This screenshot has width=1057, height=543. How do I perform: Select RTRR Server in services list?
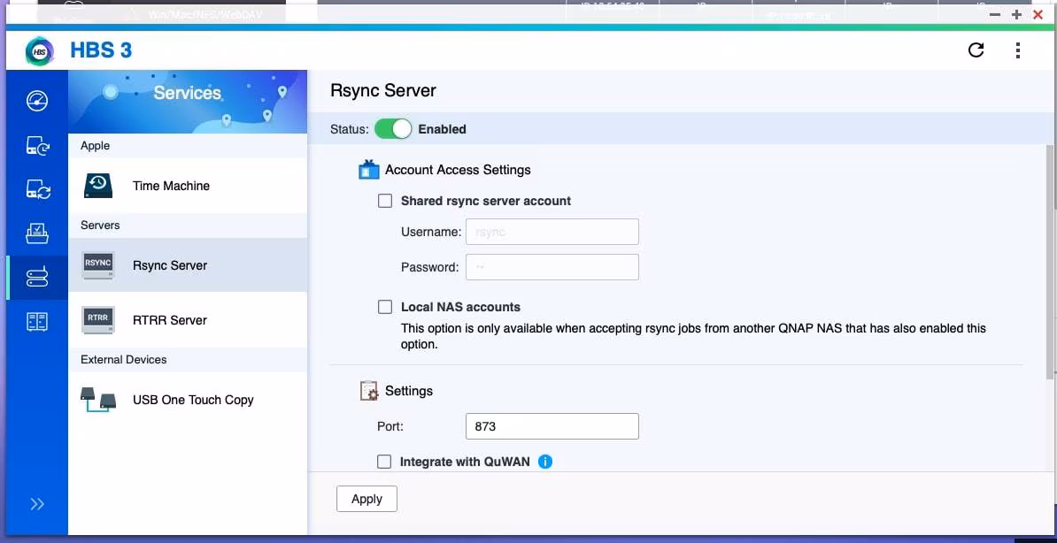[188, 320]
